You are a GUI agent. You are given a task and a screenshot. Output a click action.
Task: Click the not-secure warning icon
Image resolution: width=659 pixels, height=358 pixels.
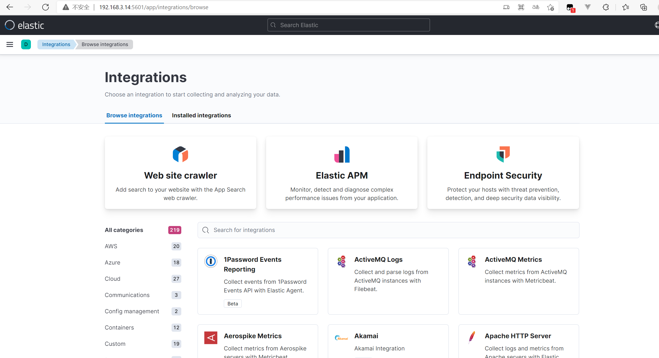66,7
